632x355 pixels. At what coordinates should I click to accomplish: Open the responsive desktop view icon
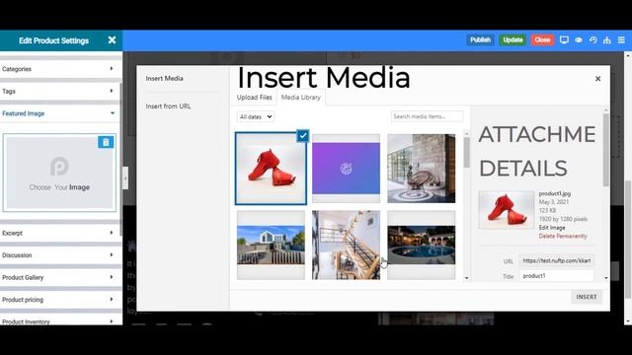(564, 39)
